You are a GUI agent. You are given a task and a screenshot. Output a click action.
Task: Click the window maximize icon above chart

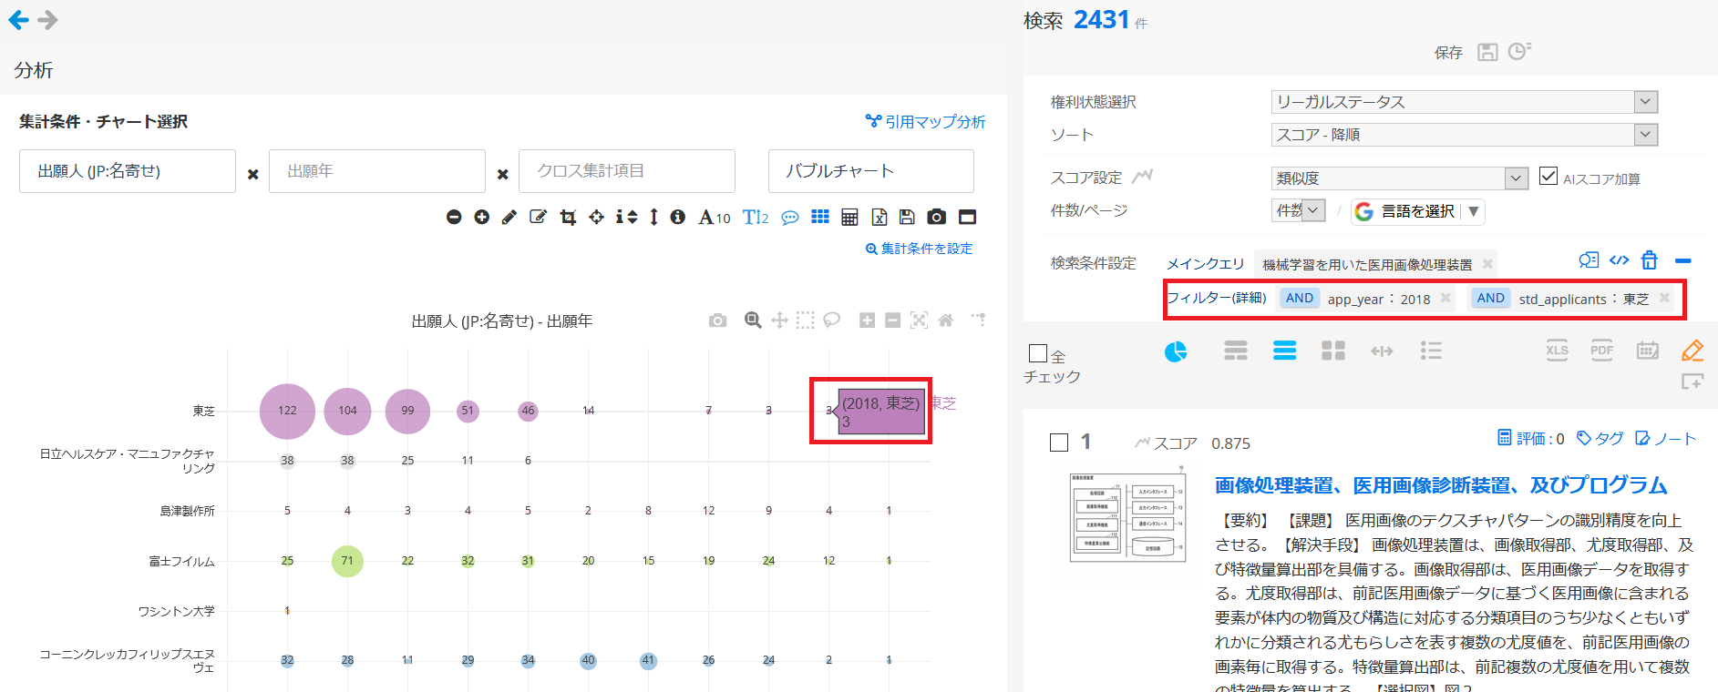click(x=967, y=217)
